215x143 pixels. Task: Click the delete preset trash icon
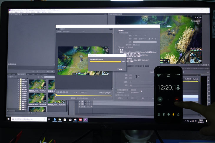[155, 39]
